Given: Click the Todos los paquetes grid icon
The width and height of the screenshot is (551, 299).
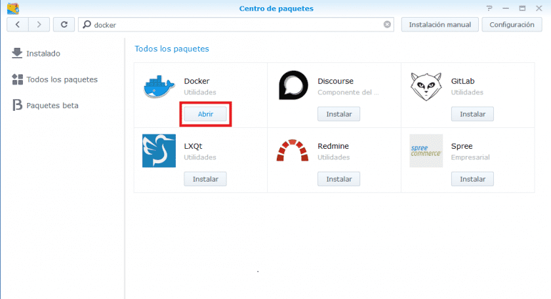Looking at the screenshot, I should [17, 79].
